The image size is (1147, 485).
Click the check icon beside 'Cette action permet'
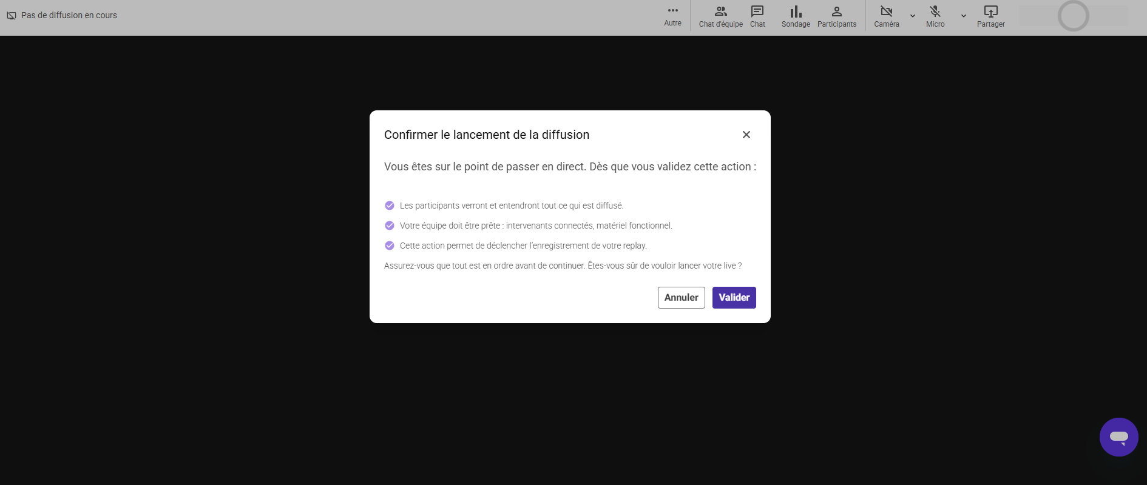390,246
